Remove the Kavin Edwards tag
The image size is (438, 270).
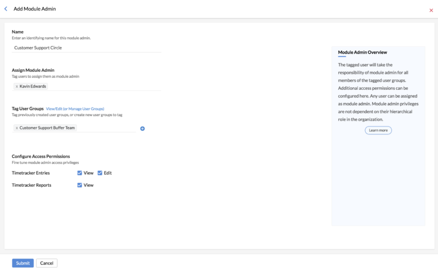pyautogui.click(x=17, y=87)
